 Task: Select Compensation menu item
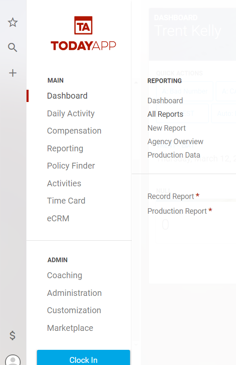(74, 131)
